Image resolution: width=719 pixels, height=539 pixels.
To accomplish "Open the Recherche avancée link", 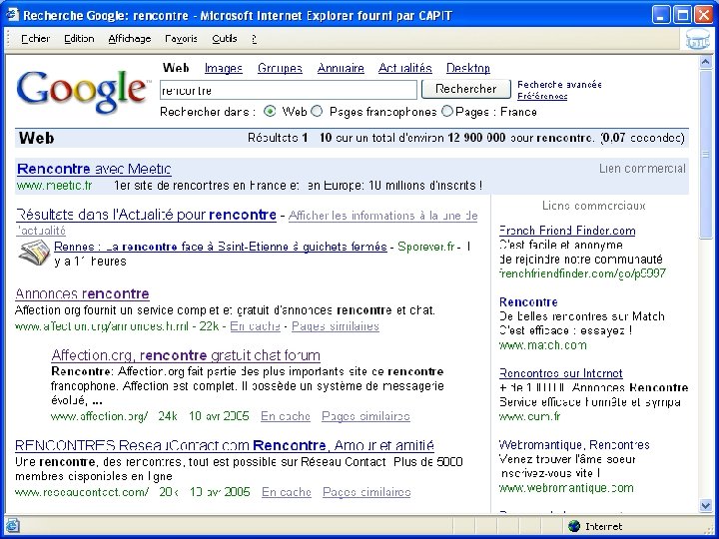I will point(559,84).
